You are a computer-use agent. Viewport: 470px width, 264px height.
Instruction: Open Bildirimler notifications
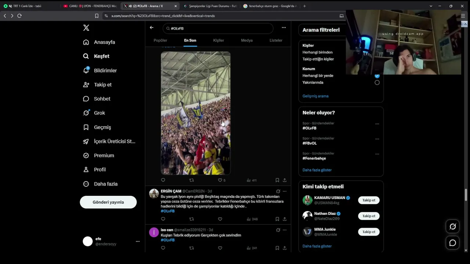point(100,70)
